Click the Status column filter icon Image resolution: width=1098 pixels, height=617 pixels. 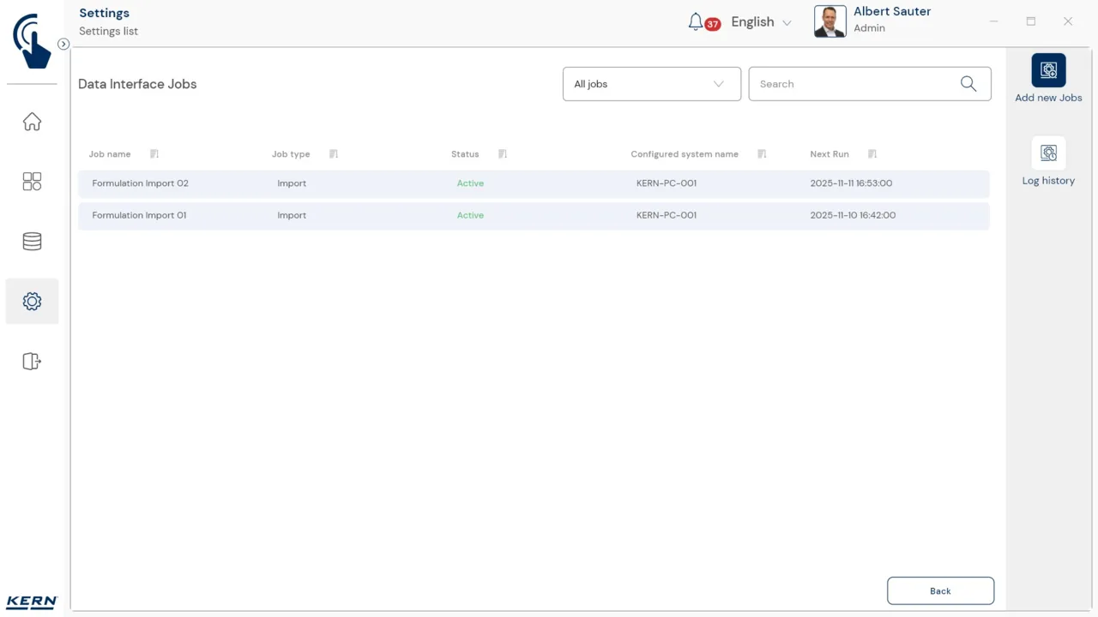(503, 154)
